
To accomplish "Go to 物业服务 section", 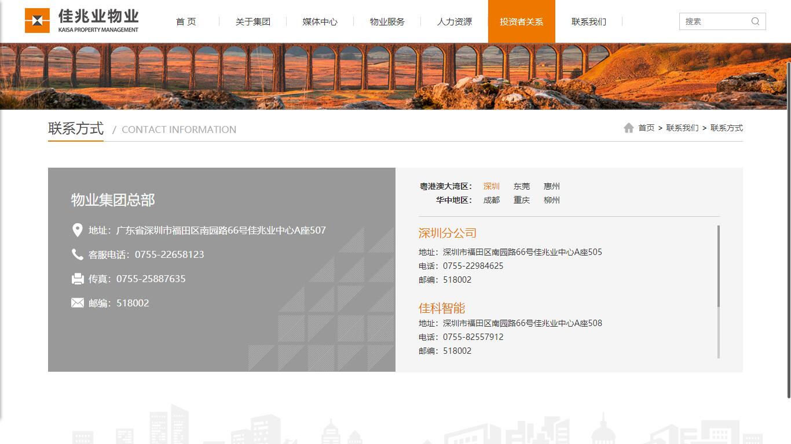I will click(387, 21).
